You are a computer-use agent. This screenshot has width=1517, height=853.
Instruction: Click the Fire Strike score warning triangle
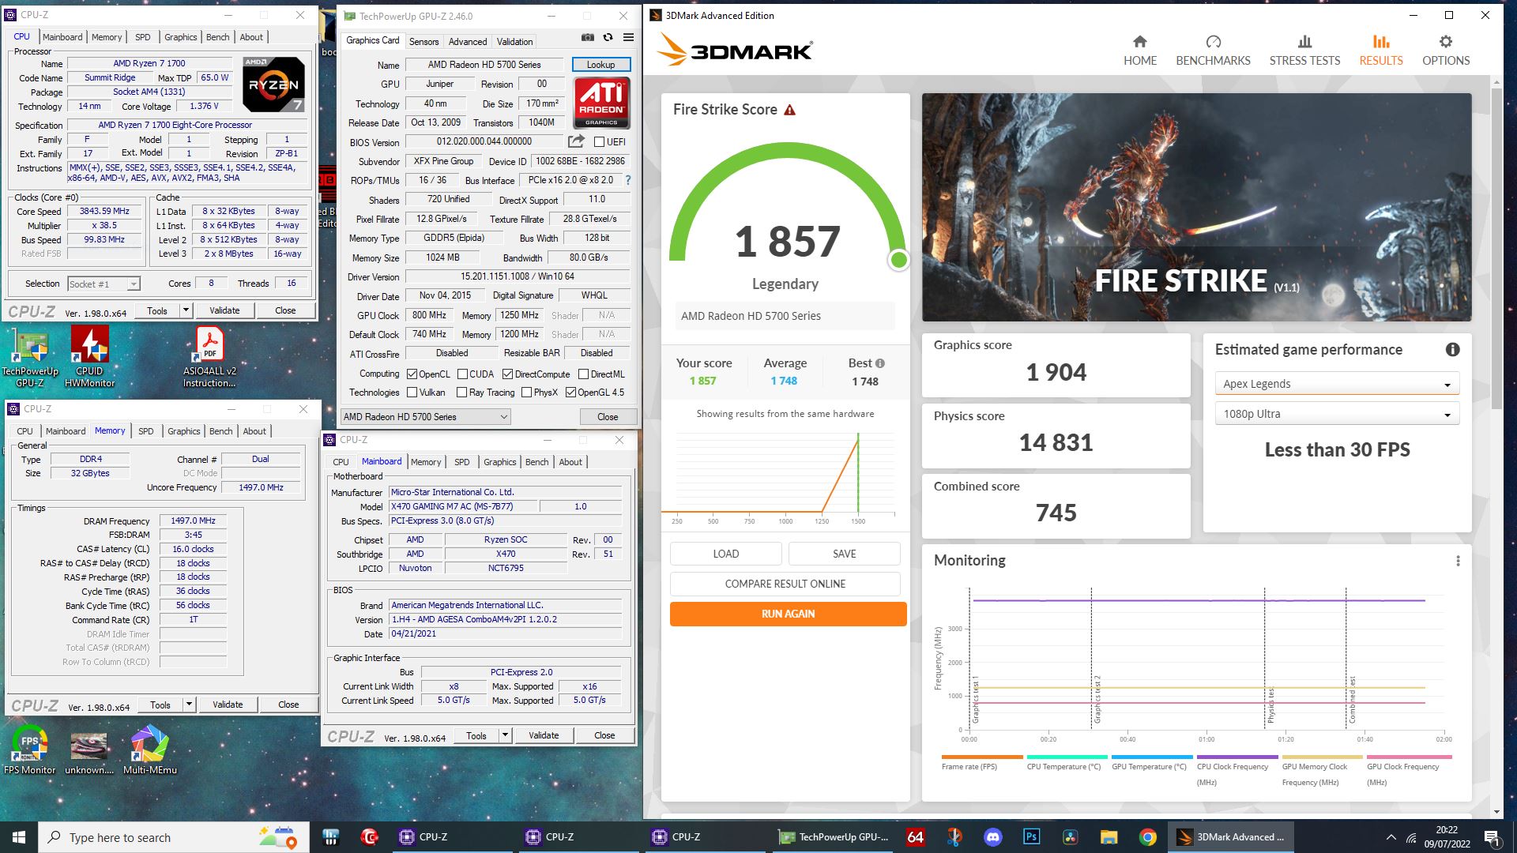tap(789, 110)
